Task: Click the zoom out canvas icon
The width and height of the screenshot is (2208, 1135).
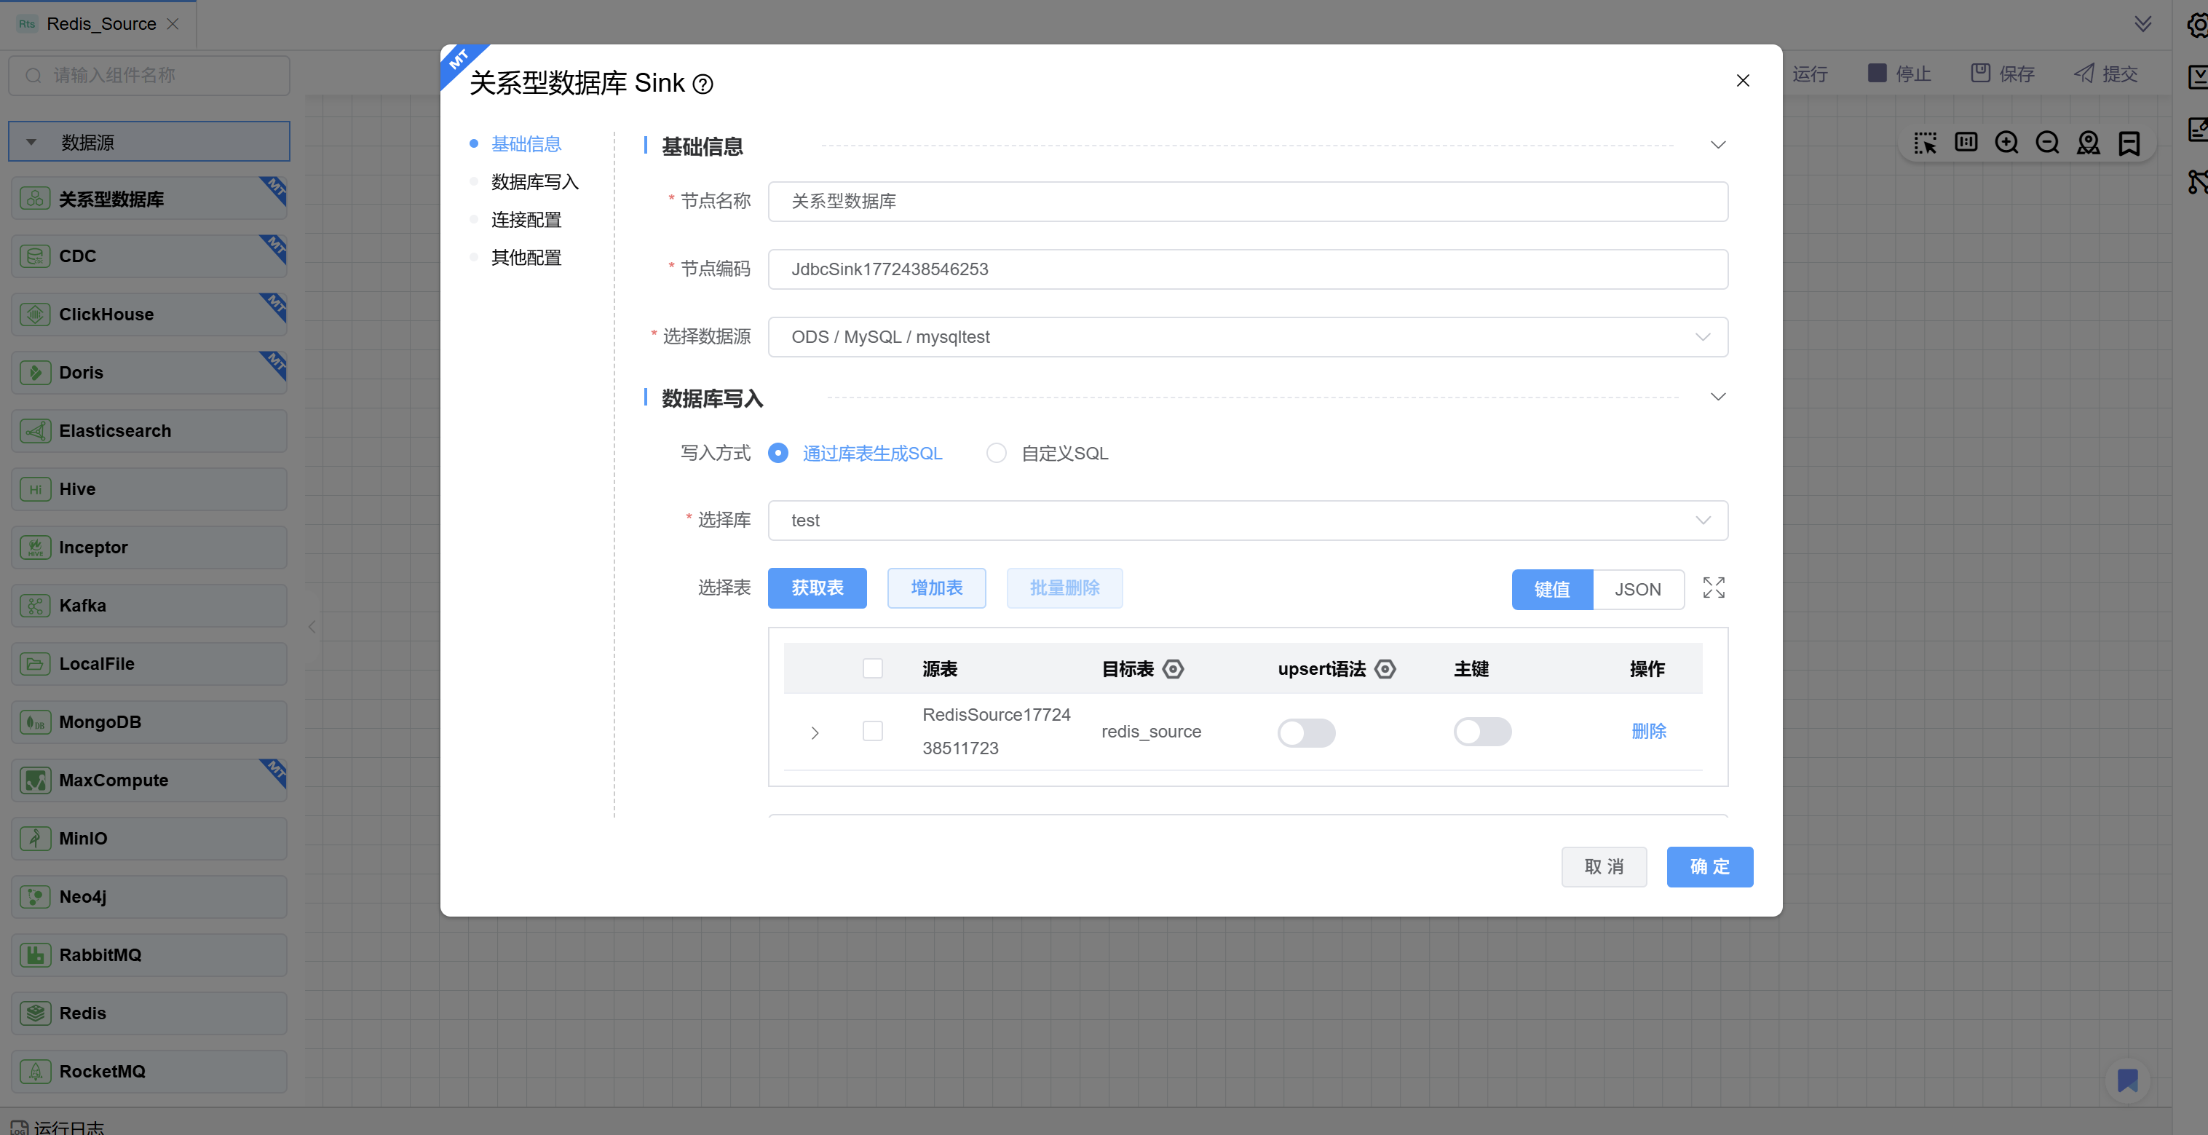Action: (2048, 142)
